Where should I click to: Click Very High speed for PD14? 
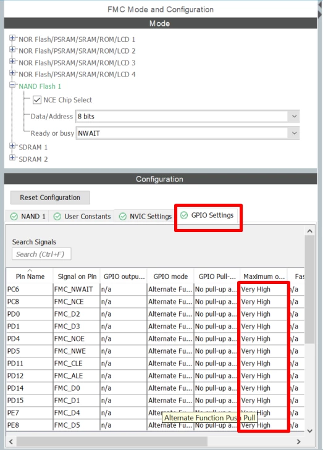tap(264, 388)
